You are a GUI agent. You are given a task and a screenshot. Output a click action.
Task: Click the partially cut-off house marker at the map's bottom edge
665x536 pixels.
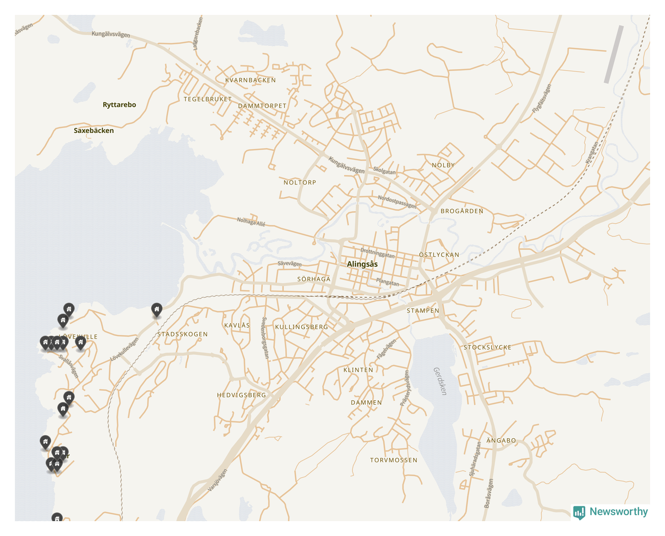[x=57, y=518]
